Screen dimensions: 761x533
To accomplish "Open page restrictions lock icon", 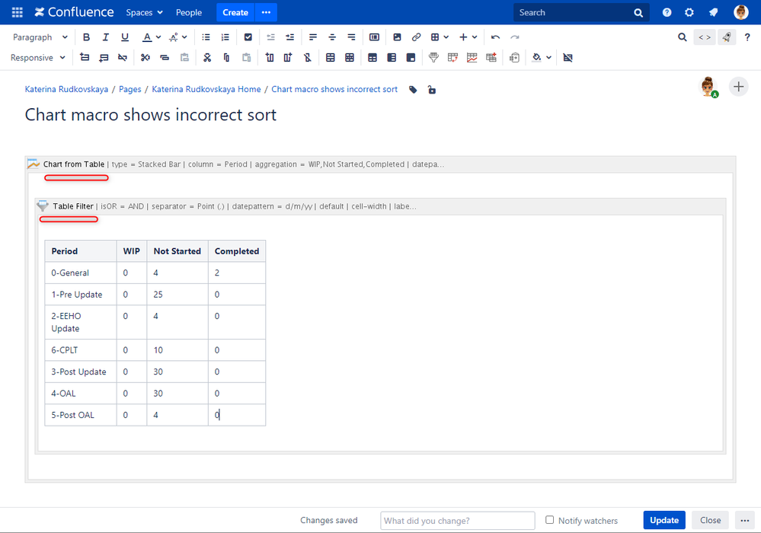I will point(431,90).
